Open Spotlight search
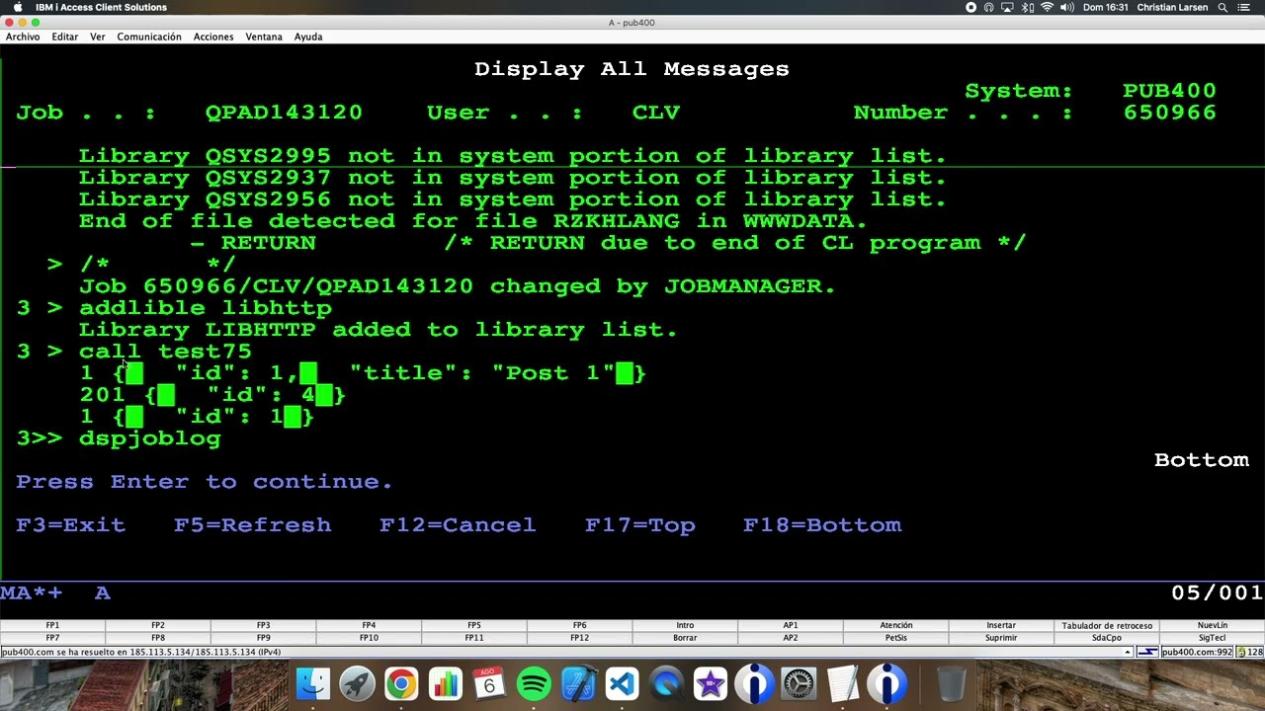This screenshot has height=711, width=1265. click(x=1223, y=7)
